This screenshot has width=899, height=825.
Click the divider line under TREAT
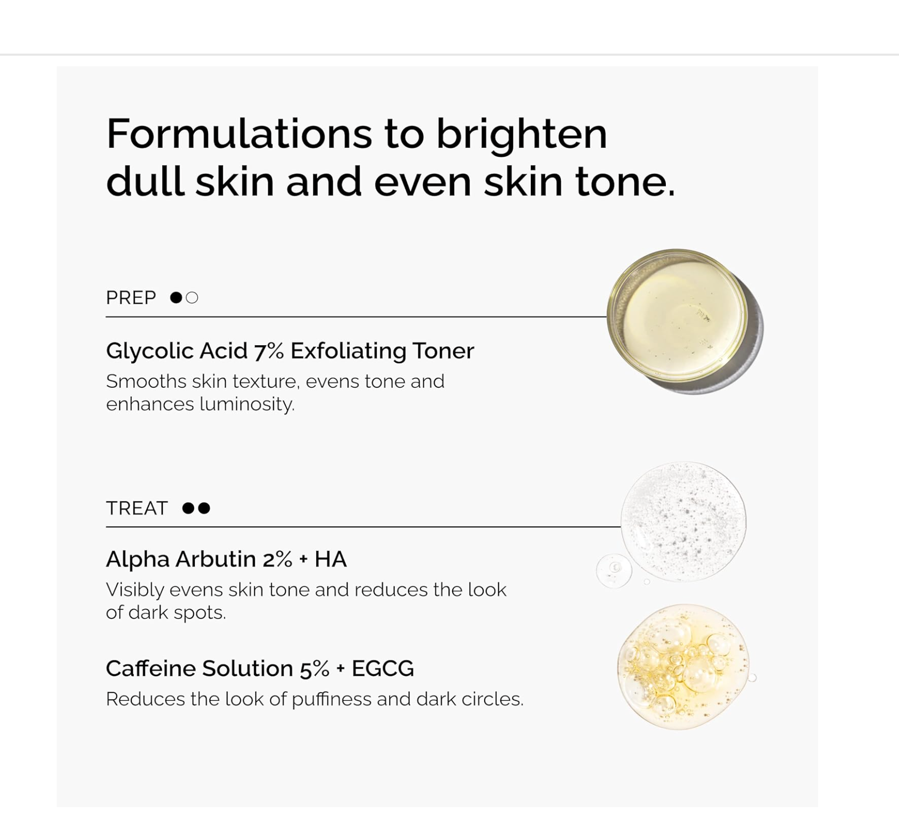pos(362,527)
